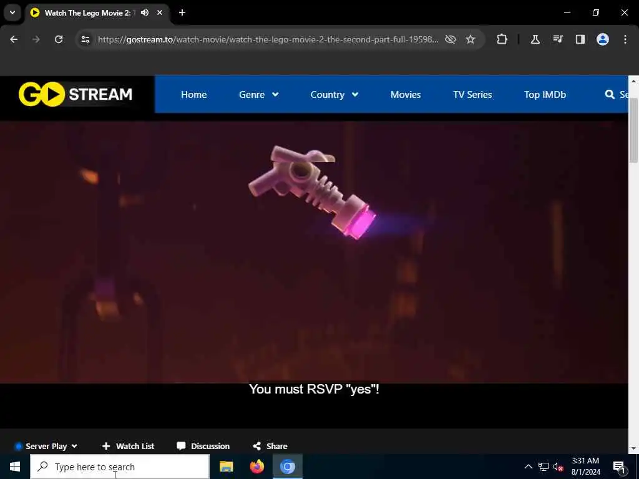Show hidden system tray icons
Image resolution: width=639 pixels, height=479 pixels.
528,467
